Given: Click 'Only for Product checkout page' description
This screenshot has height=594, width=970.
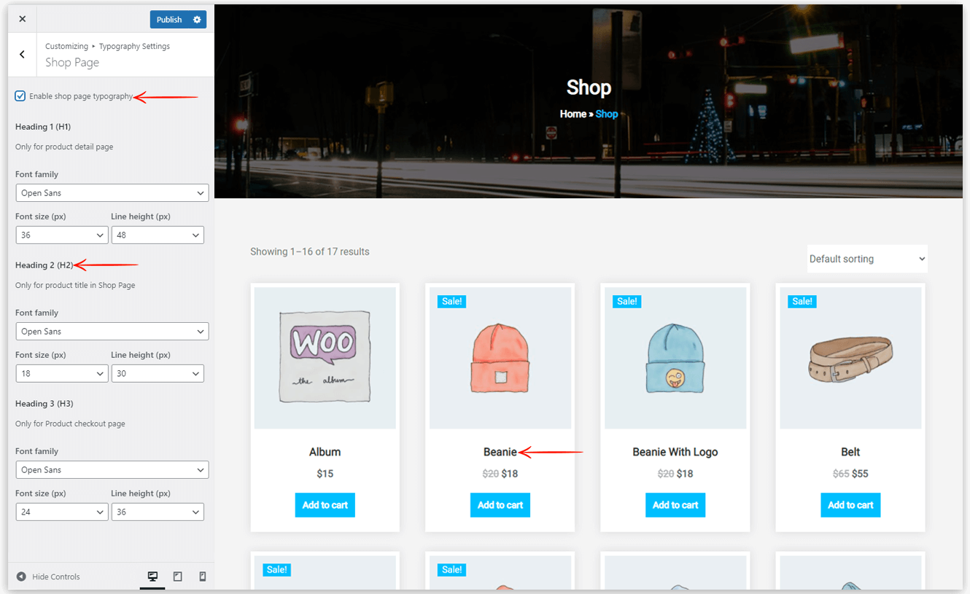Looking at the screenshot, I should click(70, 424).
